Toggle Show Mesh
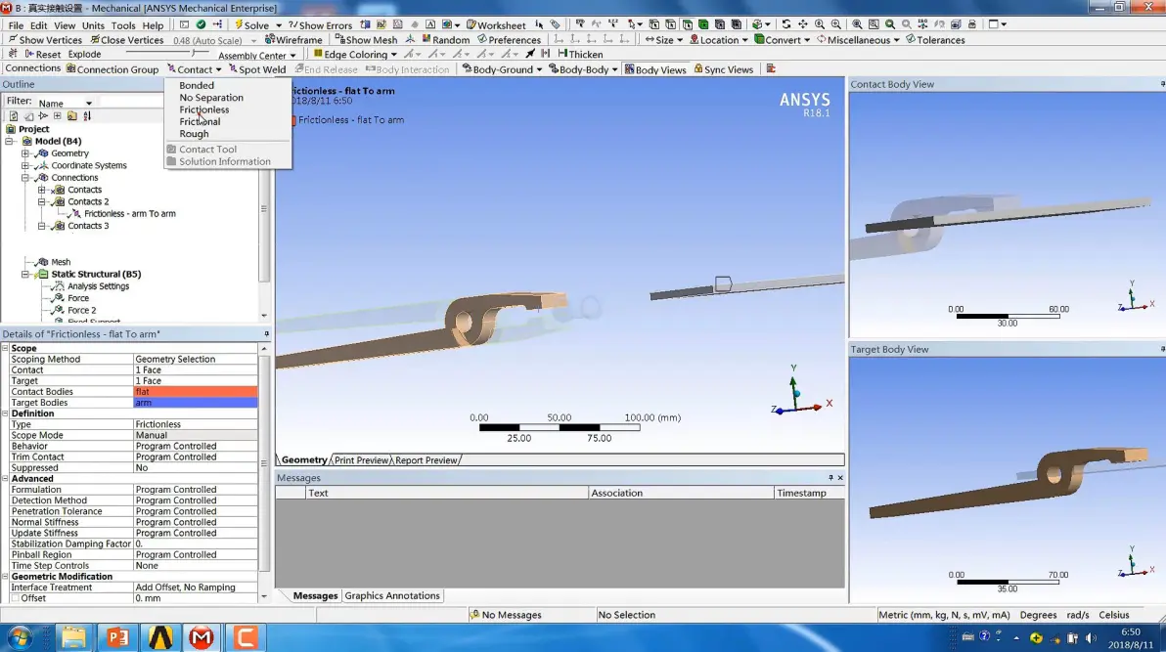 366,39
